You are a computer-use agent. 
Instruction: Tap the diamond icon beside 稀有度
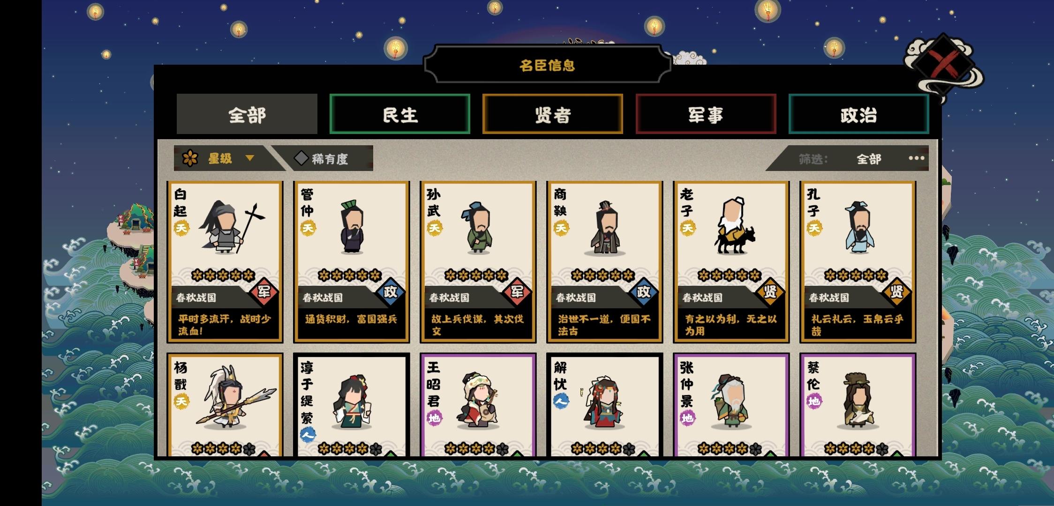point(301,158)
